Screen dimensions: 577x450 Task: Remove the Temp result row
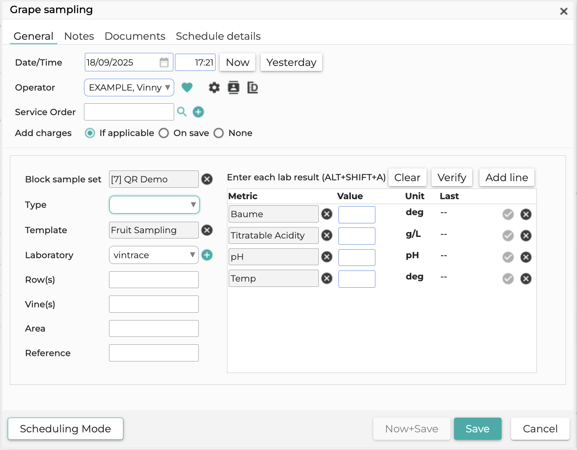[x=526, y=279]
